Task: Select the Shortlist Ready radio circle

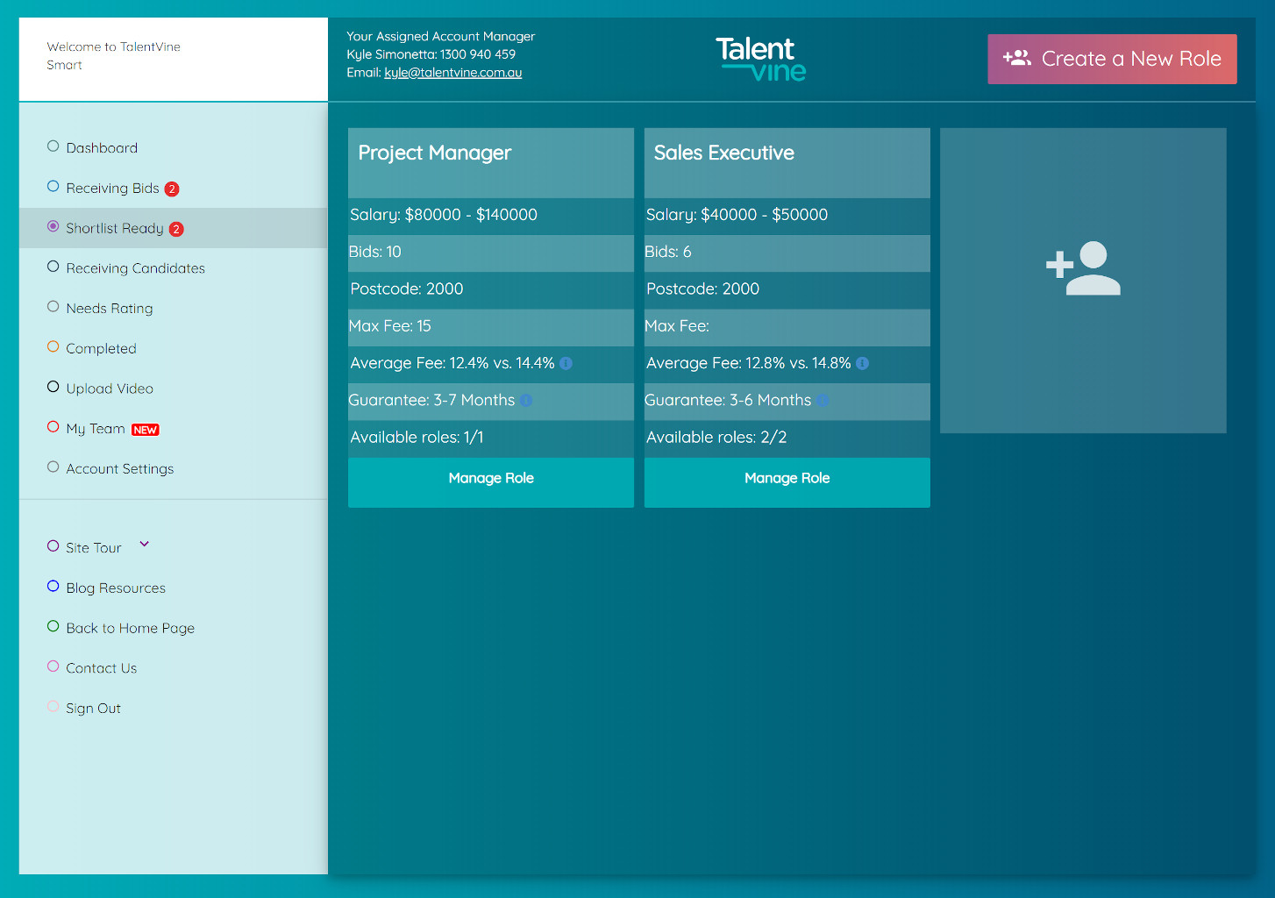Action: 53,227
